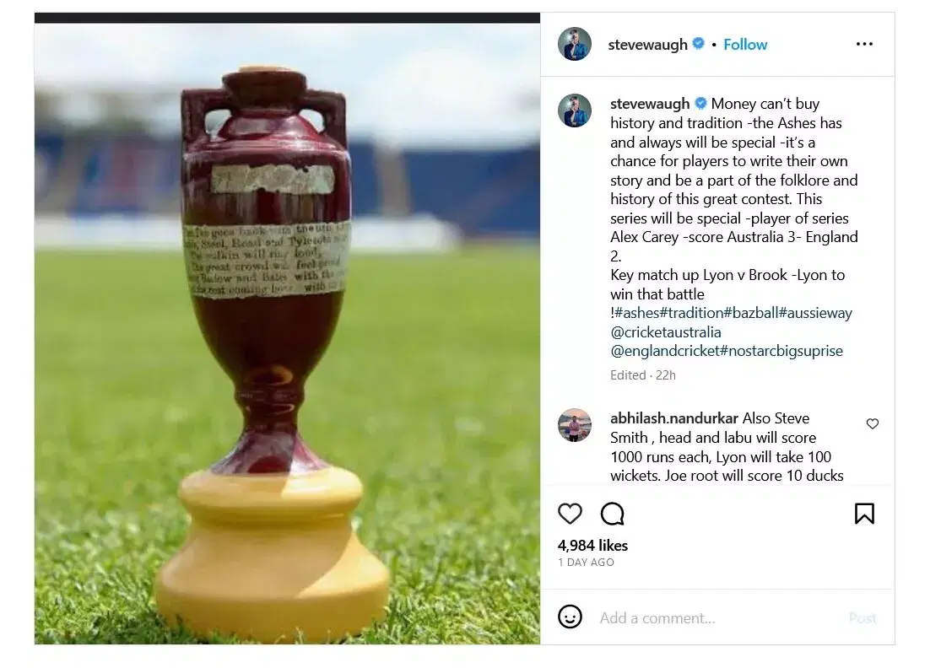Click stevewaugh header profile avatar

tap(575, 44)
